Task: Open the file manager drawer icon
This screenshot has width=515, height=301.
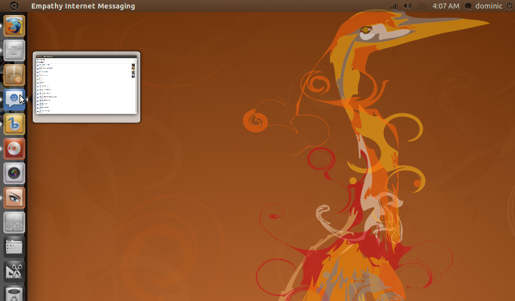Action: point(14,51)
